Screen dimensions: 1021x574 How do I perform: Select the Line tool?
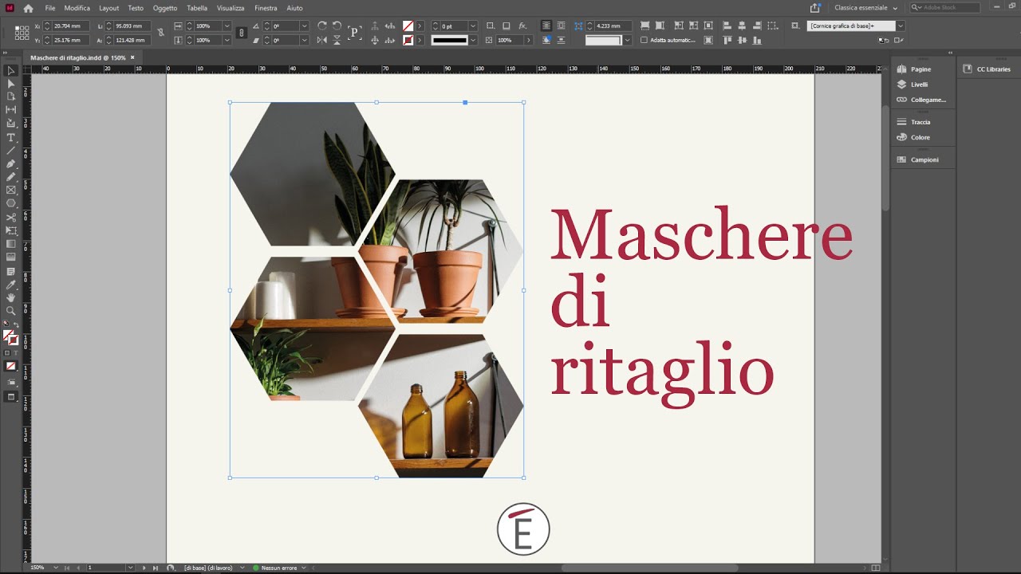coord(11,151)
